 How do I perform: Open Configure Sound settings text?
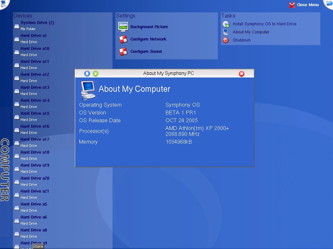coord(146,52)
